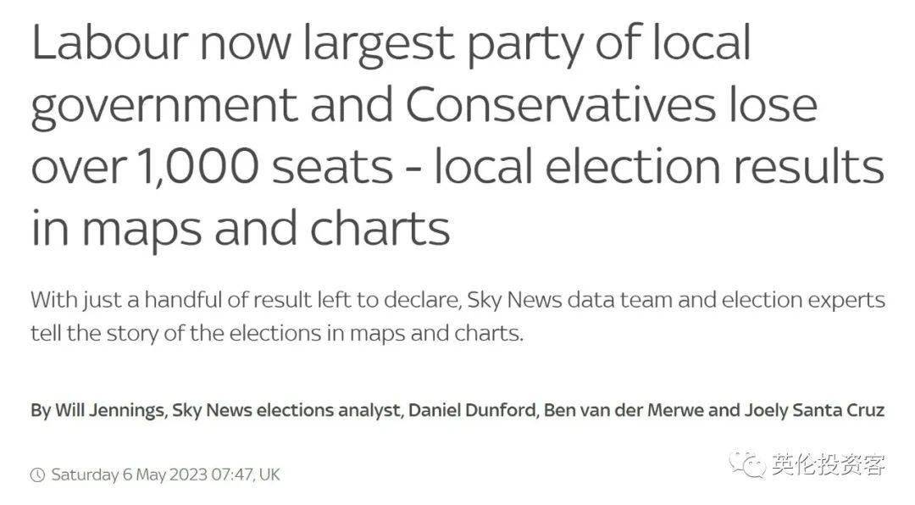Click the headline's last line 'in maps and charts'

pyautogui.click(x=241, y=228)
